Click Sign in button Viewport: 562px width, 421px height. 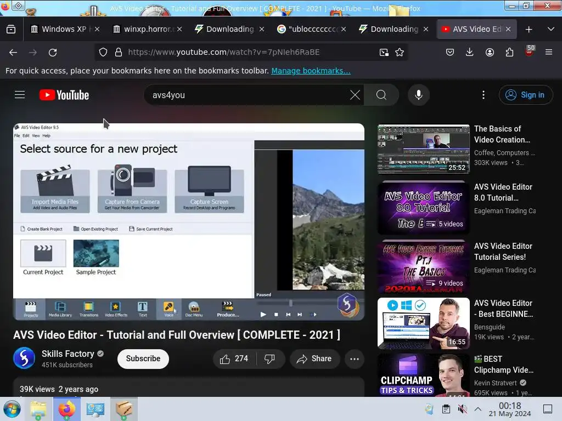(x=525, y=95)
